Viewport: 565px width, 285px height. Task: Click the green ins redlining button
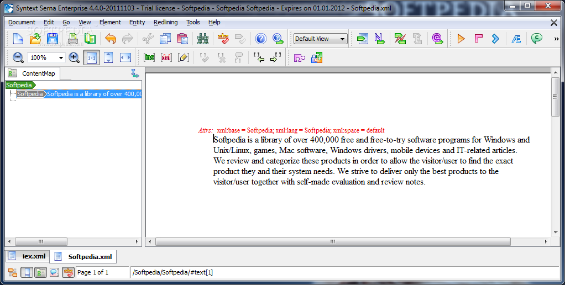pyautogui.click(x=149, y=57)
